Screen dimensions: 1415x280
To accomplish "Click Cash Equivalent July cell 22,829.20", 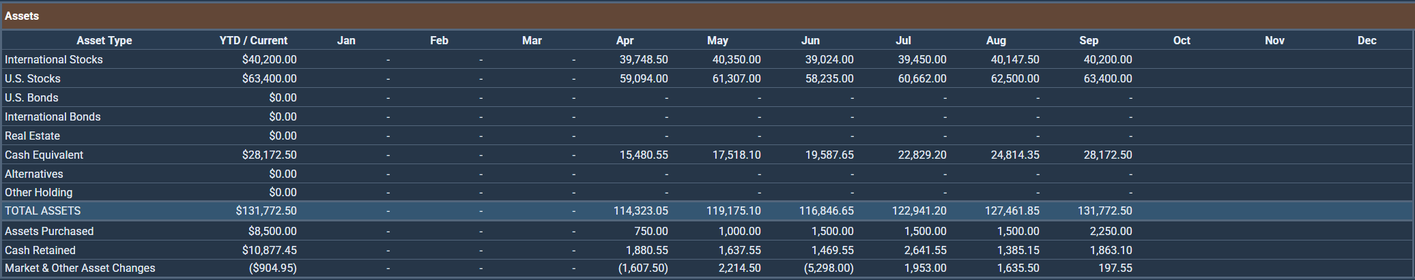I will click(922, 155).
